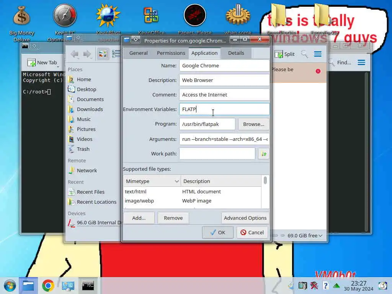Confirm with the OK button
This screenshot has height=294, width=392.
(x=218, y=232)
